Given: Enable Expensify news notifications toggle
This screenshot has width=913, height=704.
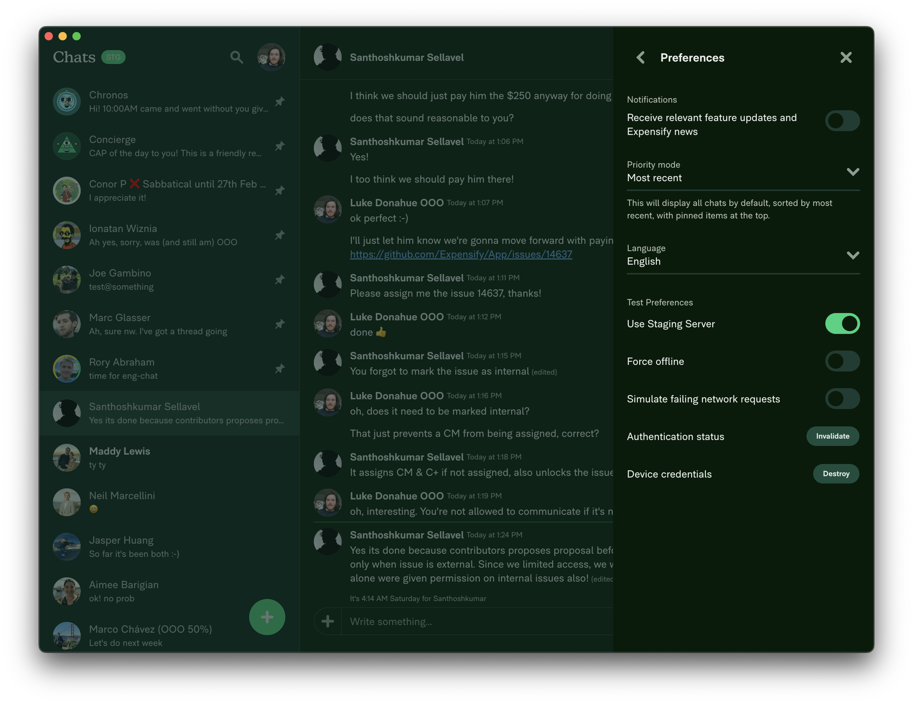Looking at the screenshot, I should point(842,121).
